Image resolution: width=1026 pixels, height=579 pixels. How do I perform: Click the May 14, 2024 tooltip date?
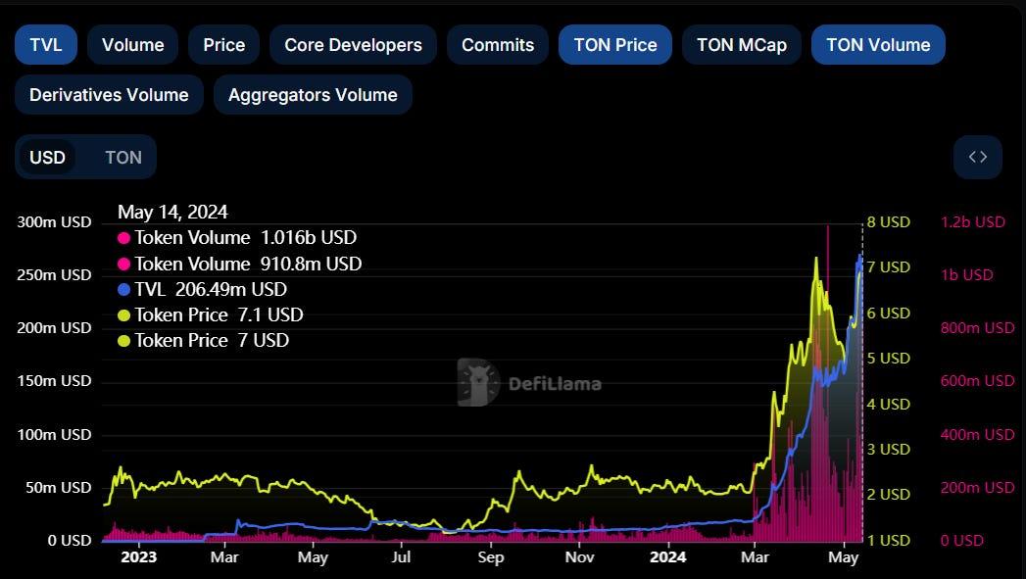[172, 213]
